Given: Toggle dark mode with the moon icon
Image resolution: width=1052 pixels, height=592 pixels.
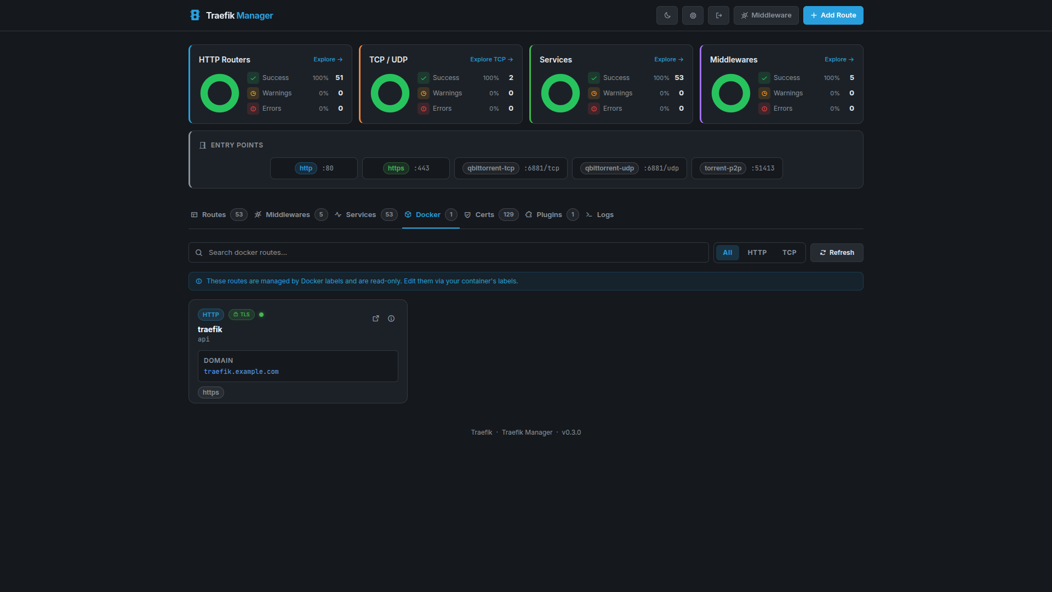Looking at the screenshot, I should pos(666,15).
